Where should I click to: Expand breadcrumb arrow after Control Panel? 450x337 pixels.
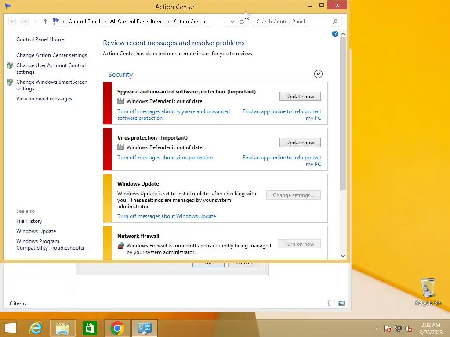(x=105, y=22)
